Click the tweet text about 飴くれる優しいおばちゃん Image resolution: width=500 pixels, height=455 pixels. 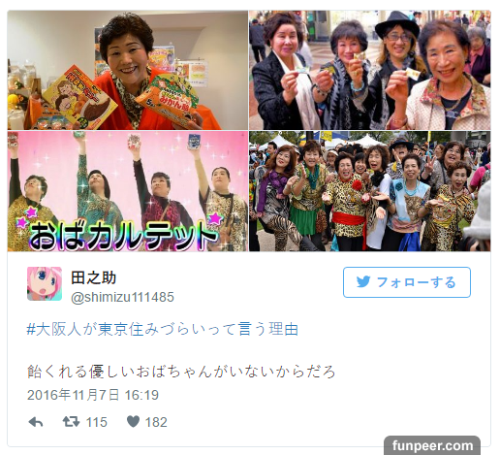(x=181, y=372)
